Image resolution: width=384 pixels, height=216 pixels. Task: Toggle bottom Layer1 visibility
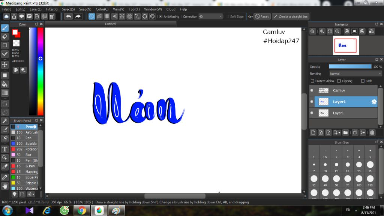[312, 113]
